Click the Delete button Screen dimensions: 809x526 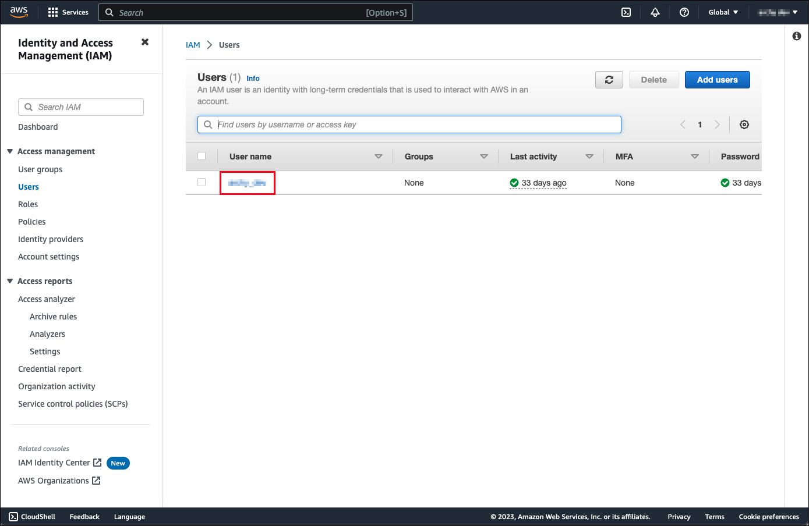tap(654, 80)
